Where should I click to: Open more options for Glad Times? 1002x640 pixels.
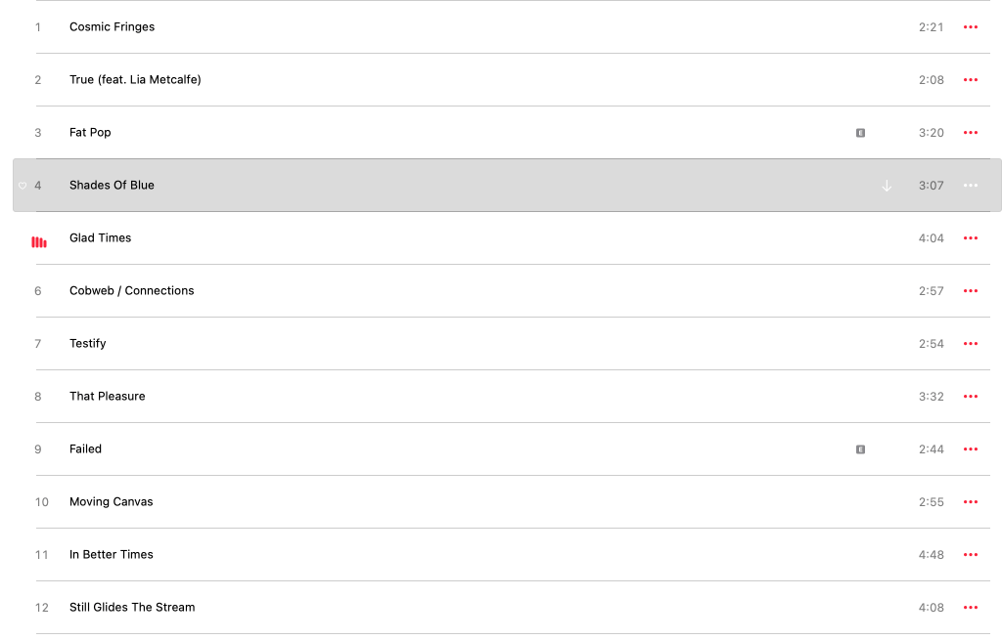coord(971,238)
